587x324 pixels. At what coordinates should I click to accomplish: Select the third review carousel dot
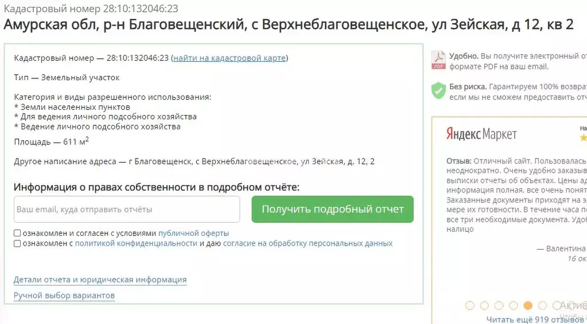[499, 306]
